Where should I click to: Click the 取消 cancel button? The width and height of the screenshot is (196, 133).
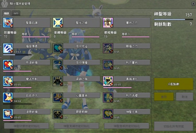(x=185, y=97)
